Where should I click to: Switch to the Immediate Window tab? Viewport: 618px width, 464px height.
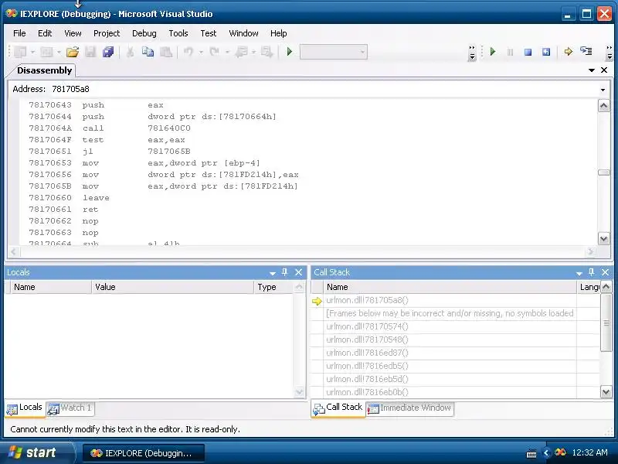[410, 408]
